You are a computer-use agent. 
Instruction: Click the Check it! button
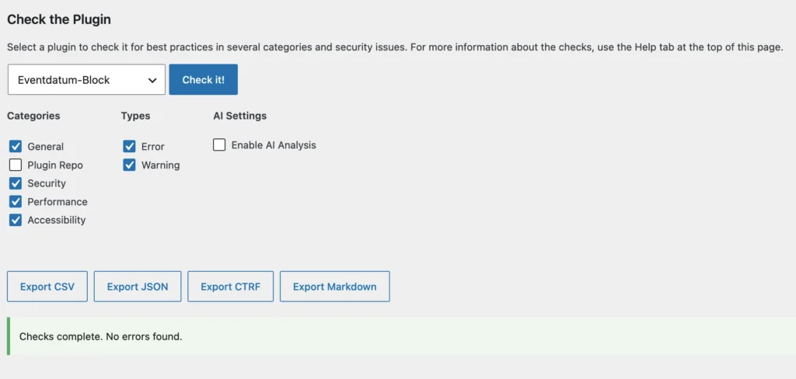pyautogui.click(x=203, y=80)
